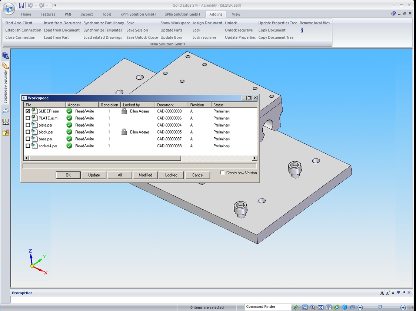Open the Tools ribbon tab
Image resolution: width=416 pixels, height=311 pixels.
[107, 14]
